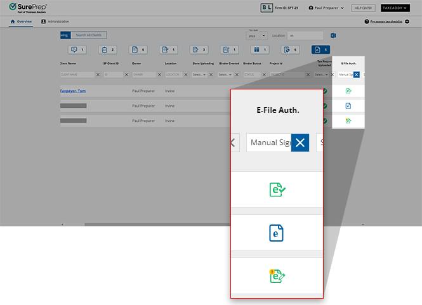422x305 pixels.
Task: Select the document-shield filter chip showing 6
Action: 291,49
